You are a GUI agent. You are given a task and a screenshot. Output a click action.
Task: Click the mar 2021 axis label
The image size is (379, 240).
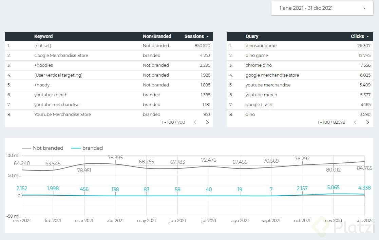[x=84, y=220]
